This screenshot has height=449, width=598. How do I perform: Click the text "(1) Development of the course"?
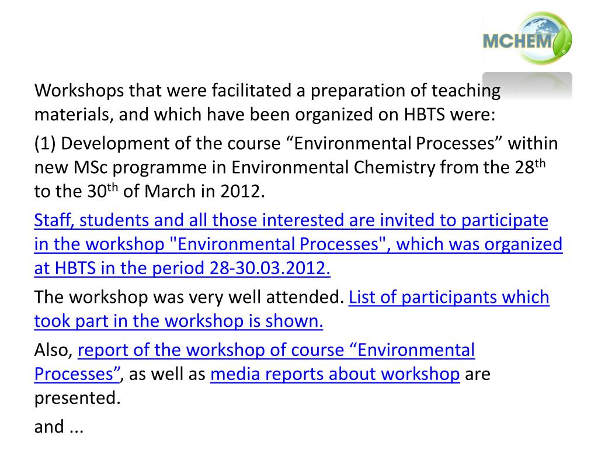tap(158, 144)
